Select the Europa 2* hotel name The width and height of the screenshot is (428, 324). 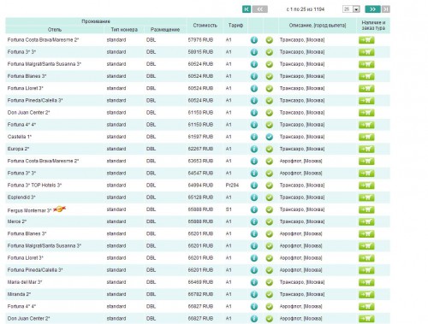[x=18, y=149]
